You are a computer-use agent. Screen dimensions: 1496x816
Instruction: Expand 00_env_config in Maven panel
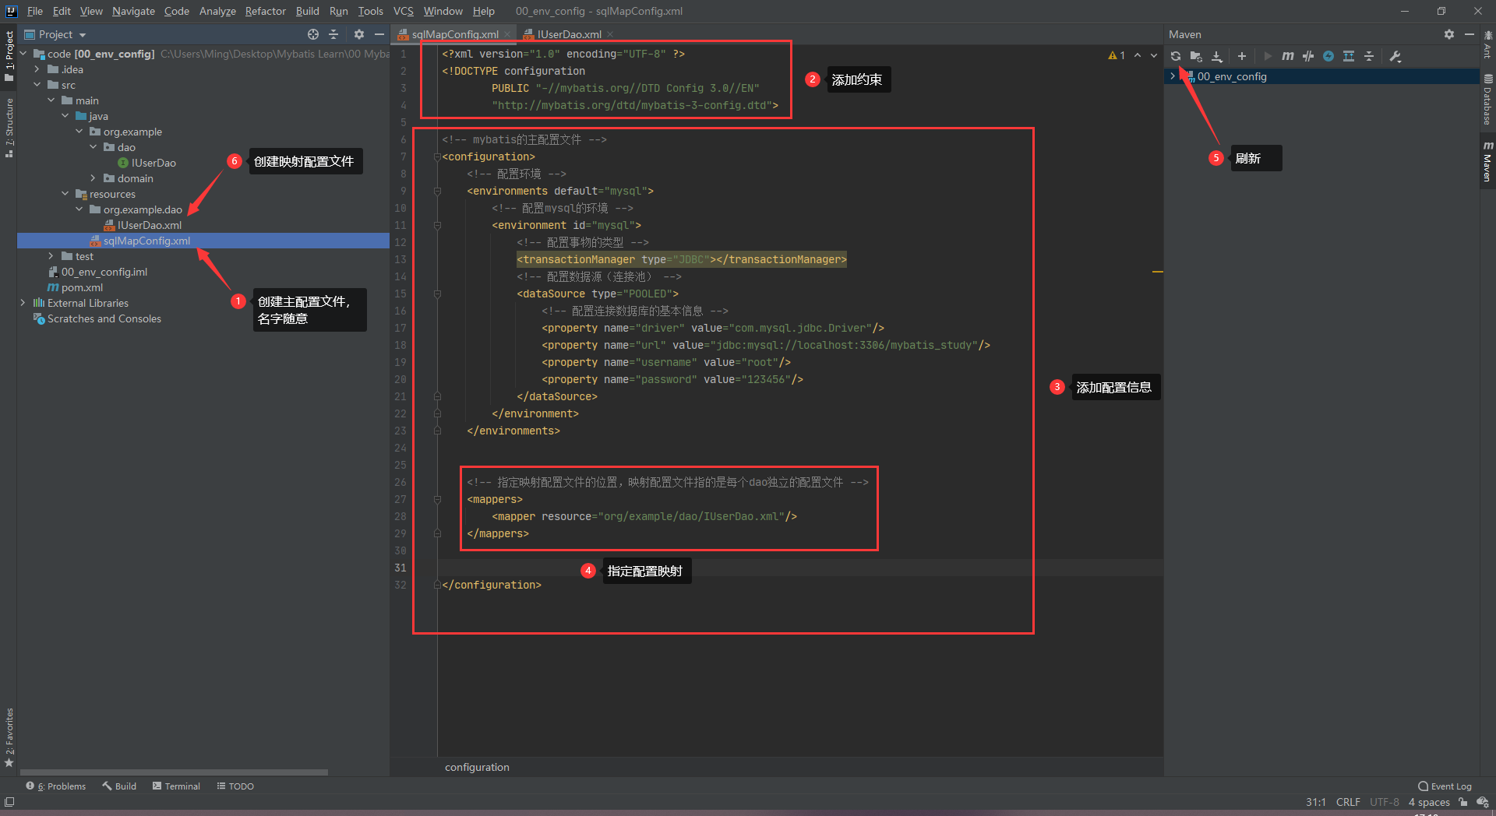pos(1173,76)
